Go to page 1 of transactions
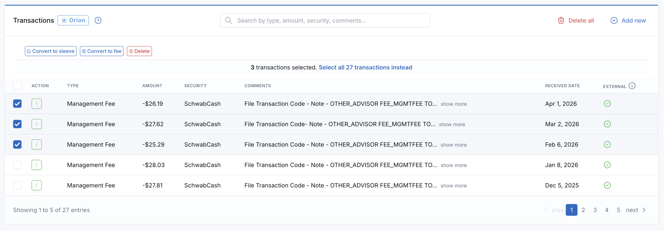Viewport: 664px width, 231px height. pyautogui.click(x=572, y=210)
